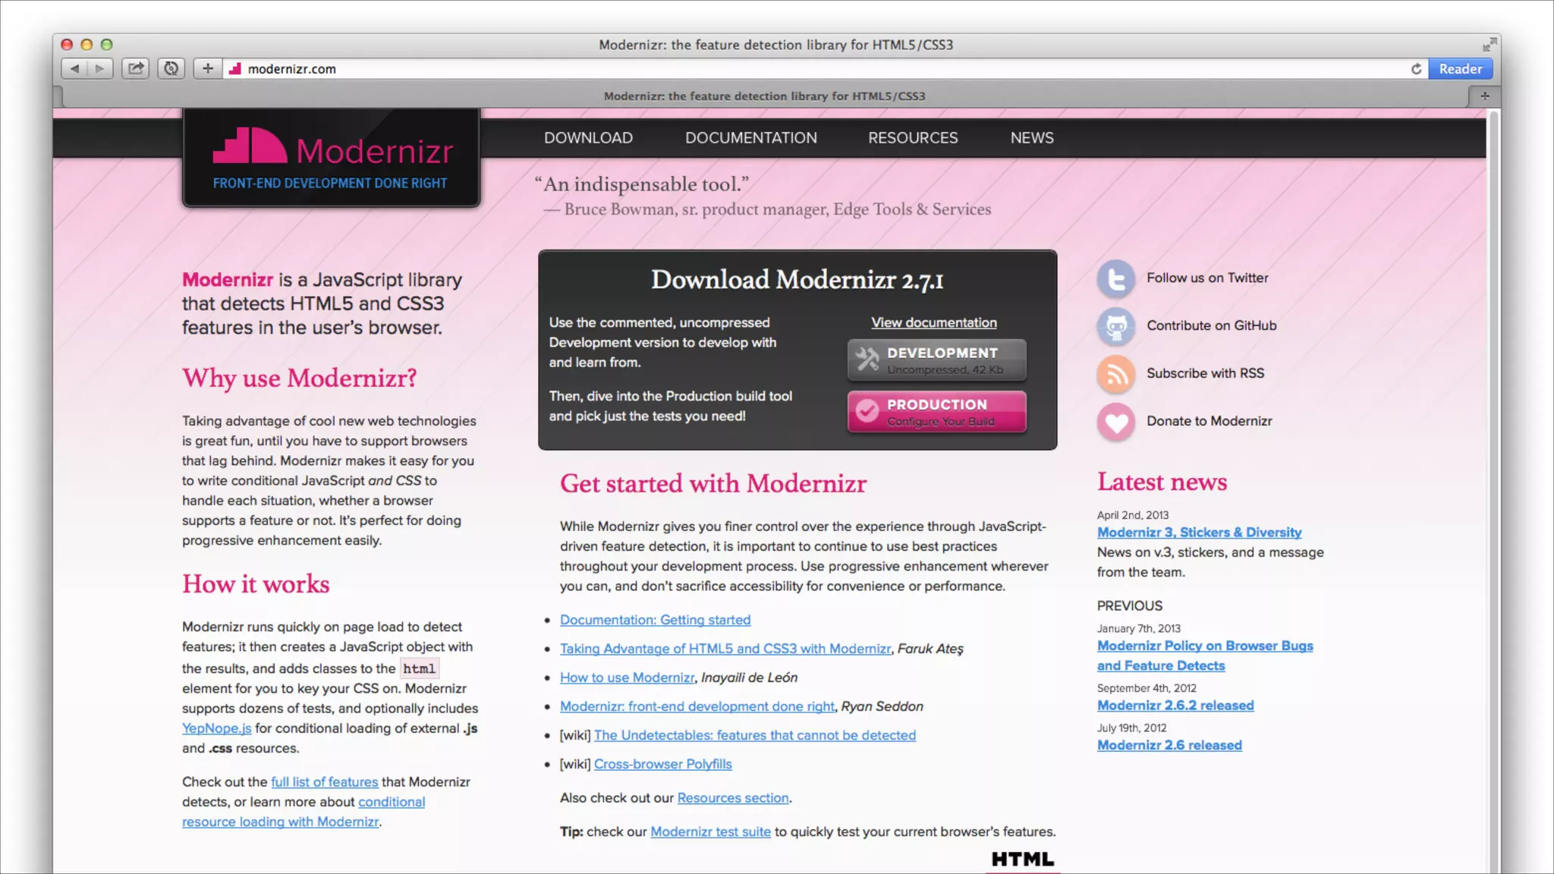
Task: Click the Safari share button icon
Action: (x=135, y=68)
